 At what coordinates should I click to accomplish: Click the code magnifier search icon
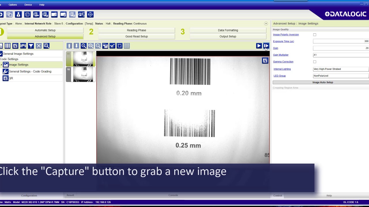click(x=46, y=46)
